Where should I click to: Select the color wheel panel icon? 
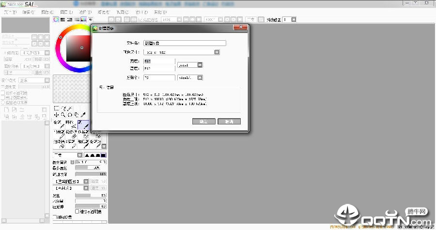point(56,20)
